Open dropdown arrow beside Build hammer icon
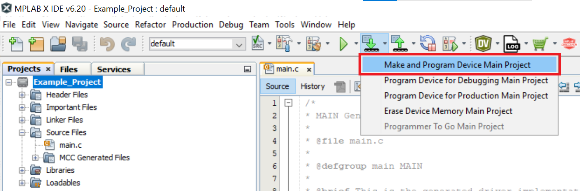The width and height of the screenshot is (580, 191). click(299, 44)
